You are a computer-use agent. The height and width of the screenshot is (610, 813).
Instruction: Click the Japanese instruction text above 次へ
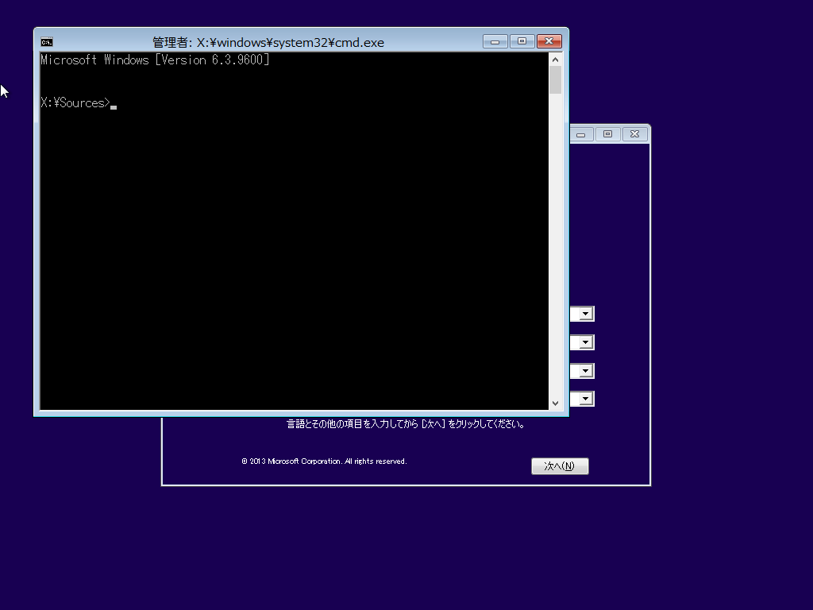[406, 424]
